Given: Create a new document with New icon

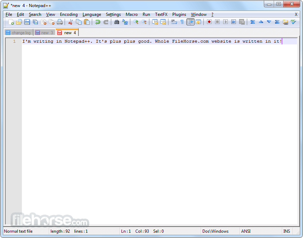Looking at the screenshot, I should (x=11, y=22).
